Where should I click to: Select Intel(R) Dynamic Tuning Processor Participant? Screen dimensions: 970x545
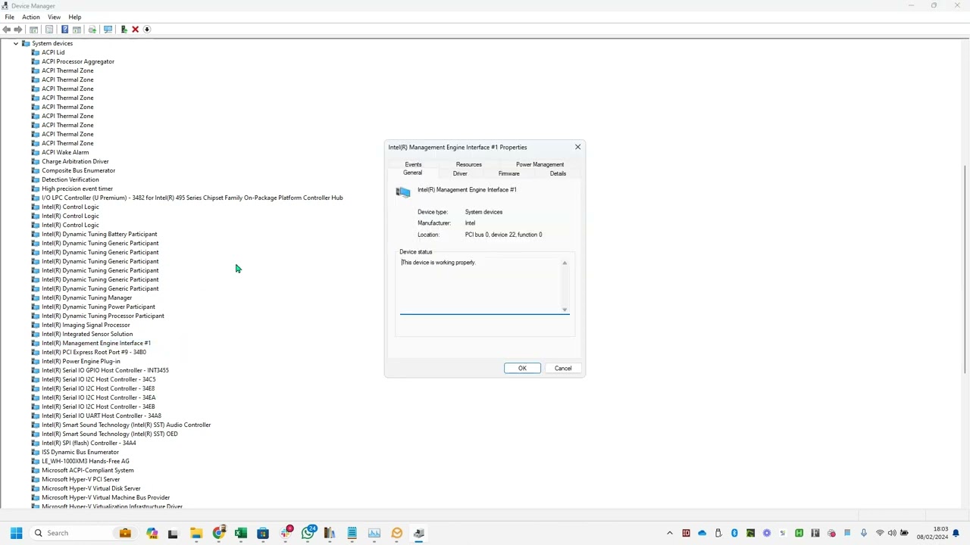pos(103,316)
